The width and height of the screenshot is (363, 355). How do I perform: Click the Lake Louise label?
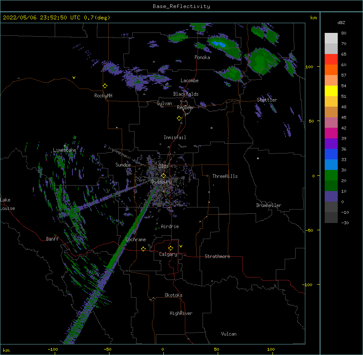[x=8, y=204]
